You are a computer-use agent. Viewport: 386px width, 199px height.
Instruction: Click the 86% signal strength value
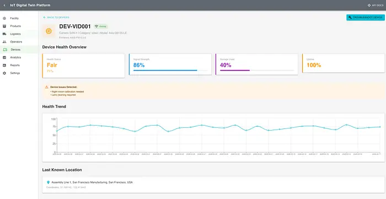click(x=139, y=65)
